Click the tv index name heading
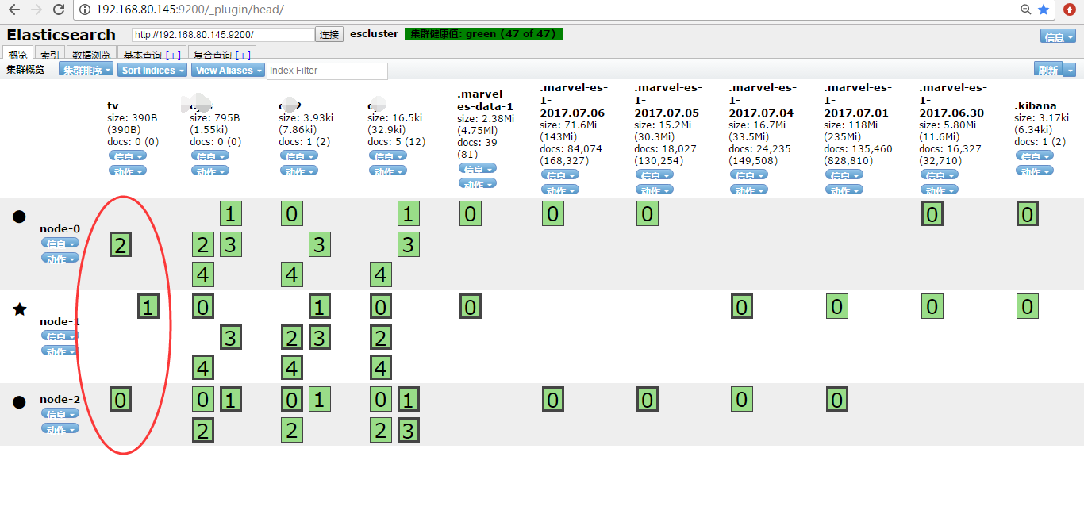1084x514 pixels. coord(113,105)
